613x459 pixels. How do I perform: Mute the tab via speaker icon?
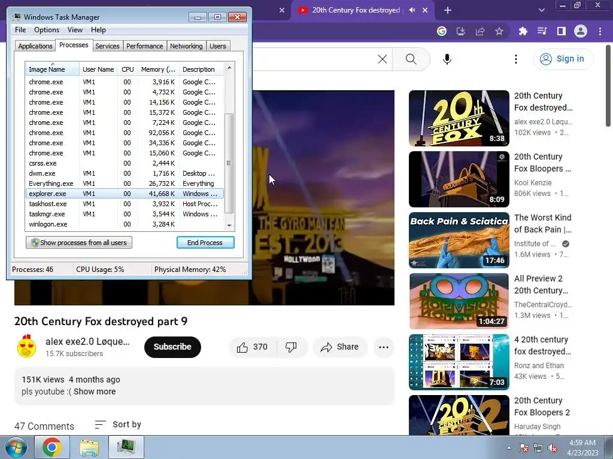(412, 10)
